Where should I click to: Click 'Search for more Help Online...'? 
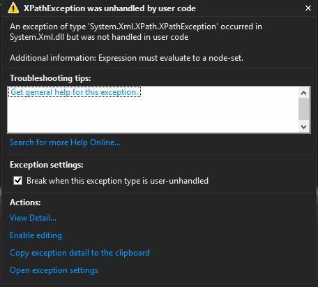pos(65,142)
